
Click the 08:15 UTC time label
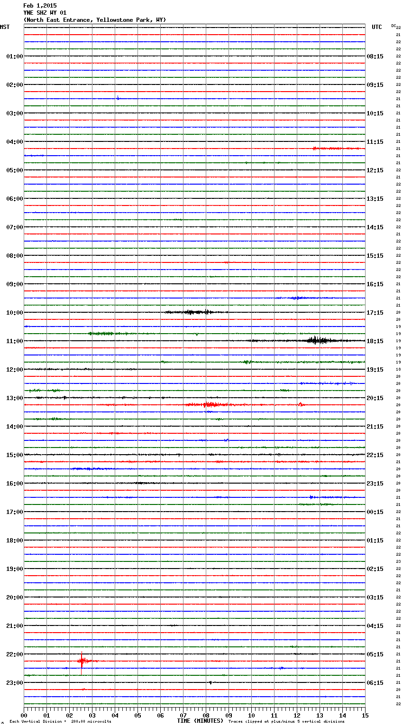click(375, 56)
